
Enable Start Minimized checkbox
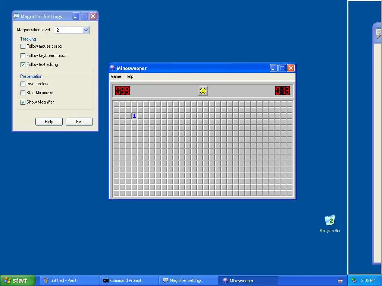23,93
